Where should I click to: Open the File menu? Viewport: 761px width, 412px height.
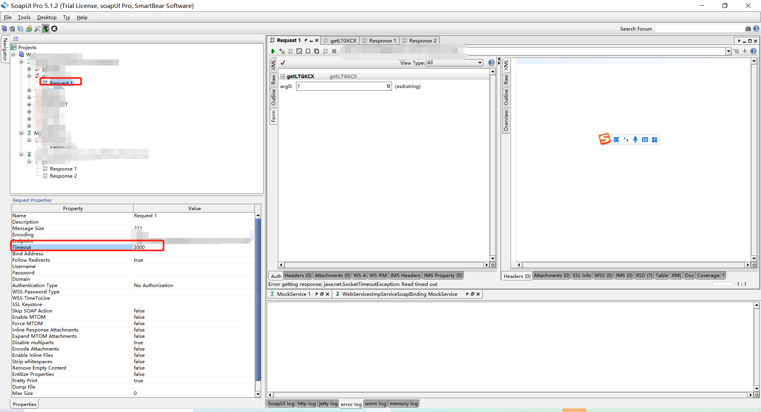(8, 17)
